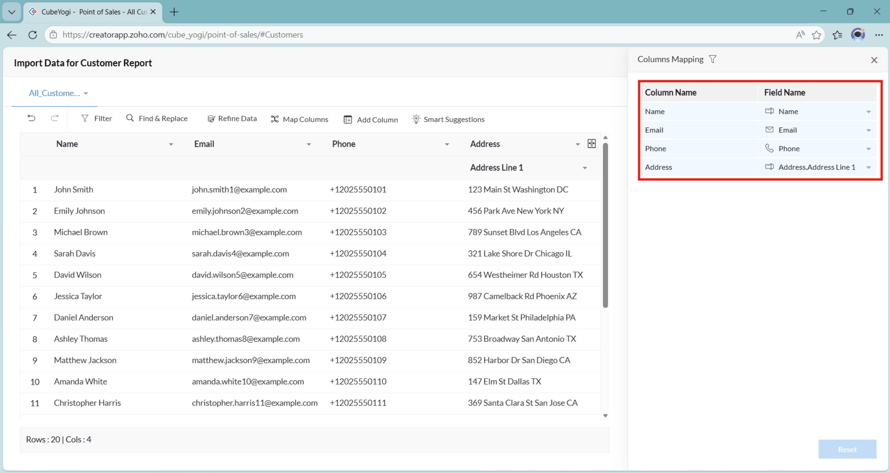This screenshot has height=473, width=890.
Task: Expand the Address Line 1 subheader dropdown
Action: pos(585,168)
